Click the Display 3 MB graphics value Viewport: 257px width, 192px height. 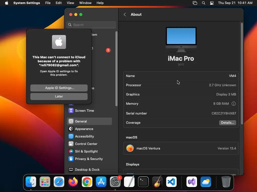click(x=226, y=94)
